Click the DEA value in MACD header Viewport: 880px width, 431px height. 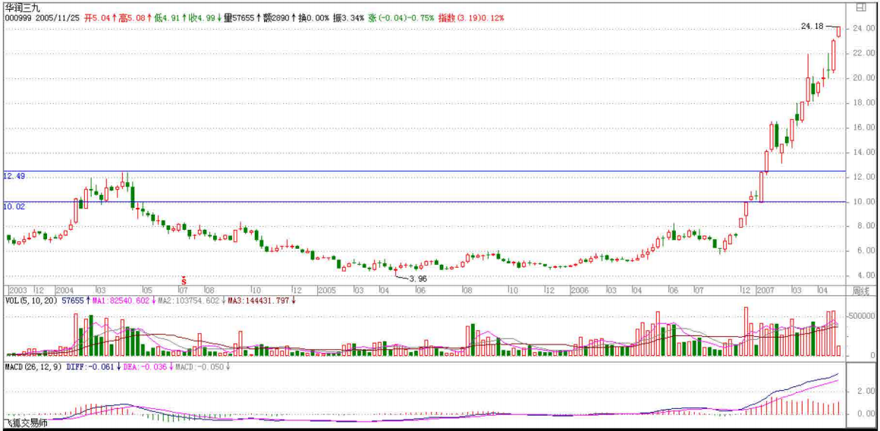[x=143, y=366]
